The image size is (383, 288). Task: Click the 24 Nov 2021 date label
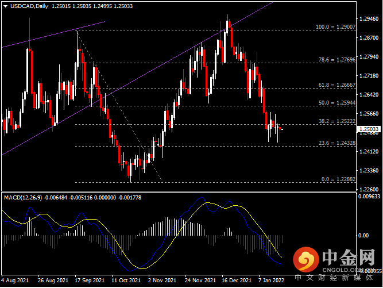(x=200, y=280)
